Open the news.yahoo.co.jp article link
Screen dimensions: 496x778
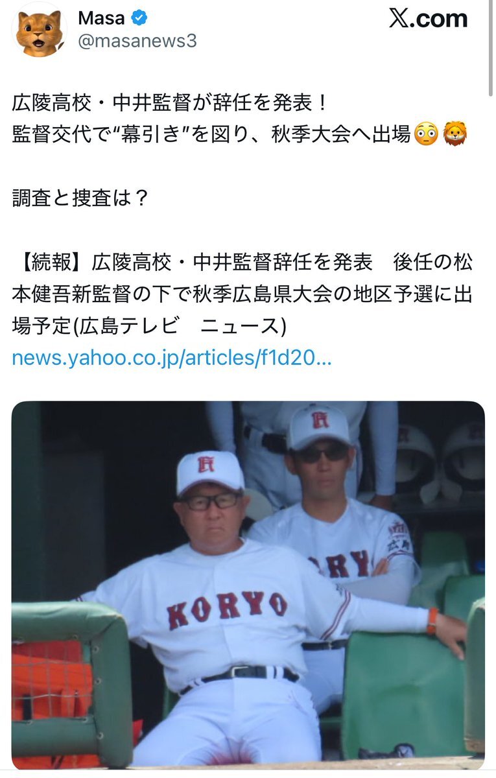click(x=172, y=358)
